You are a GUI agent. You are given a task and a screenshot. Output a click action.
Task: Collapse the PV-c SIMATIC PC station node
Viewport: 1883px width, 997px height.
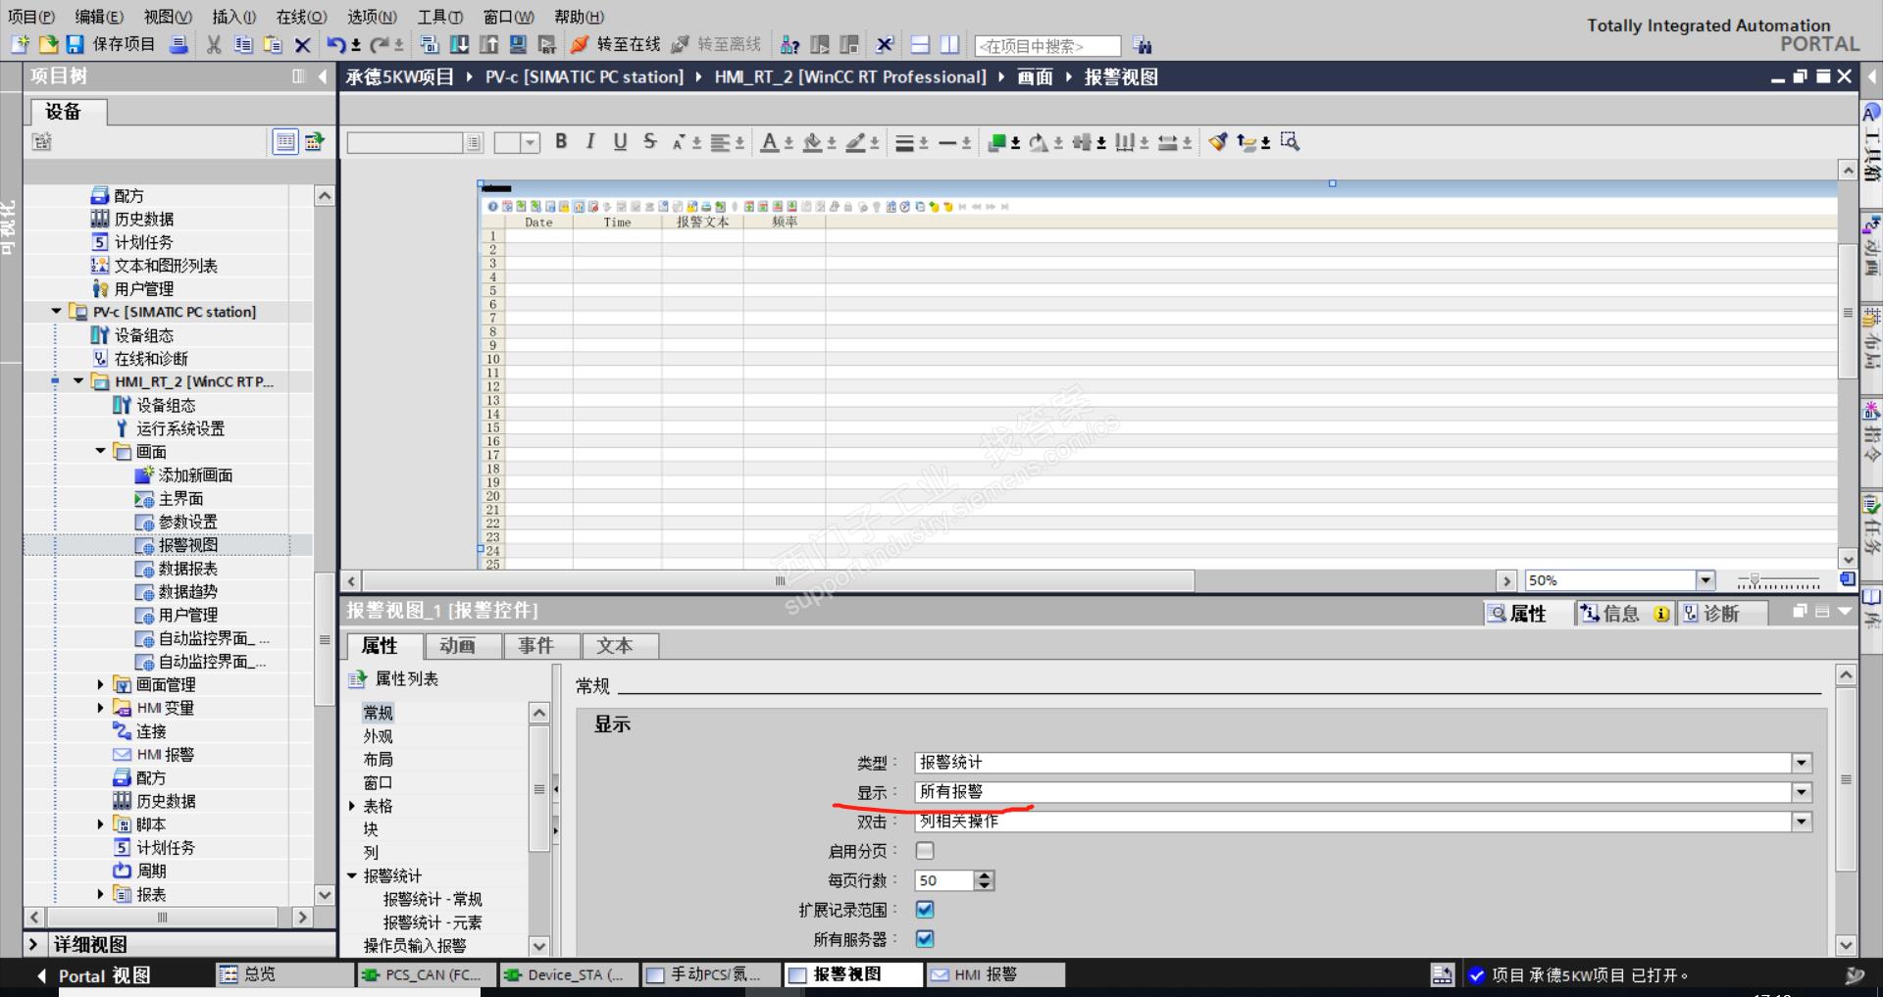point(56,312)
